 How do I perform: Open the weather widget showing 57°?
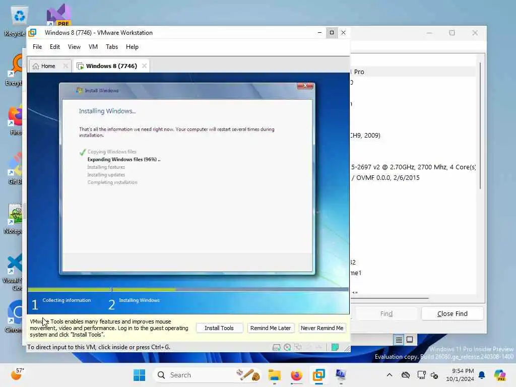[17, 374]
